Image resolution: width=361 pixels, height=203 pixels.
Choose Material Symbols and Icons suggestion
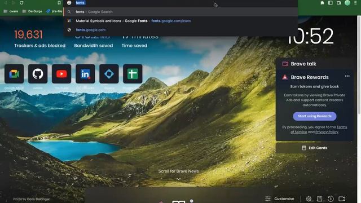point(180,21)
